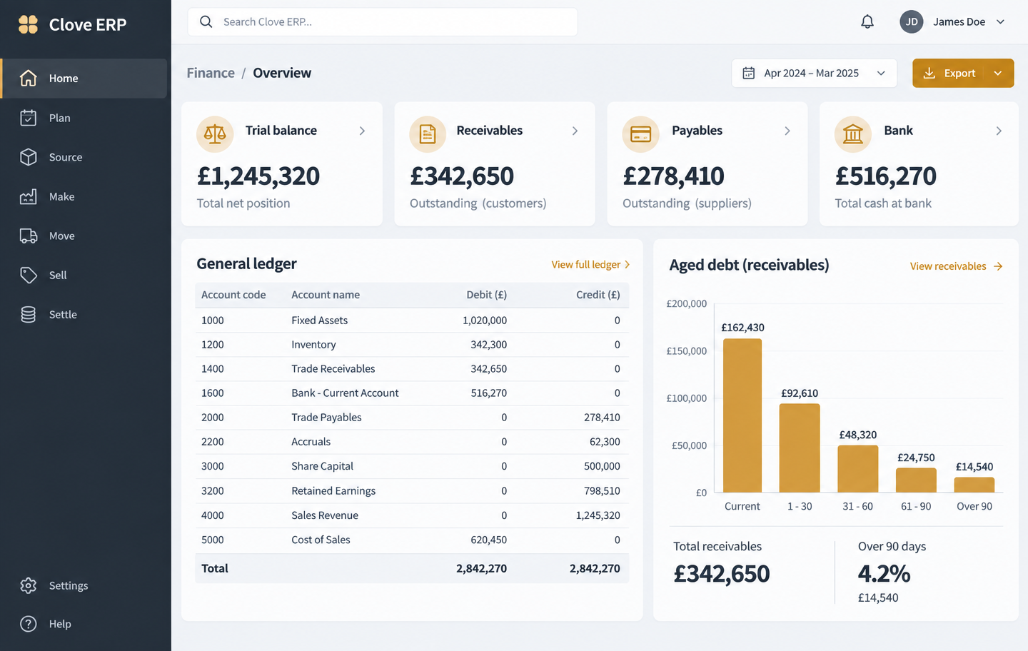Select the Cost of Sales ledger row
This screenshot has height=651, width=1028.
412,540
